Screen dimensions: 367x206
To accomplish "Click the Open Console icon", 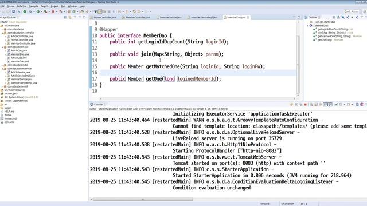I will tap(349, 105).
